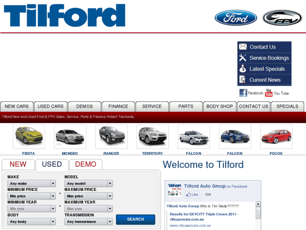Select the blue Falcon sedan thumbnail
This screenshot has width=306, height=230.
[235, 137]
